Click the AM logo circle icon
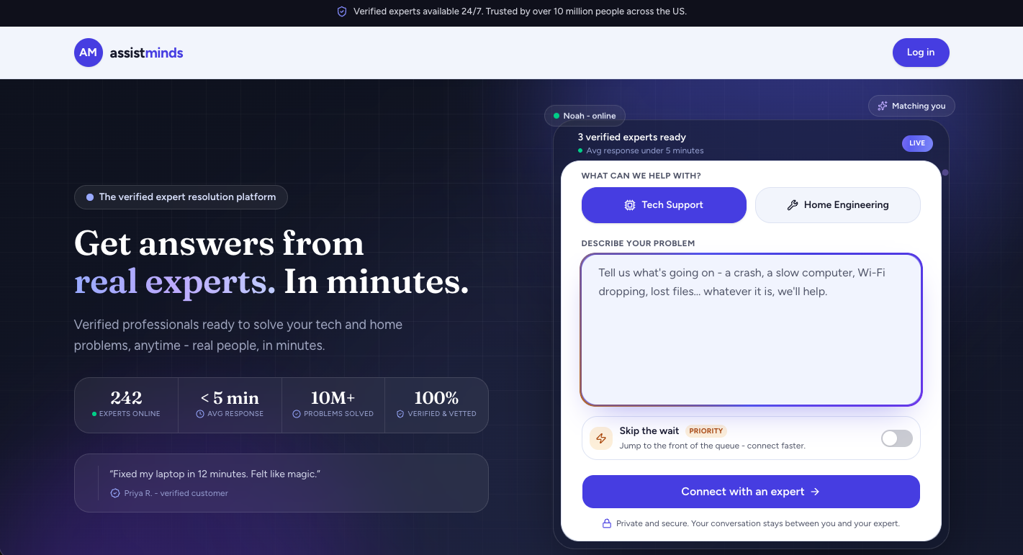The image size is (1023, 555). click(x=89, y=53)
